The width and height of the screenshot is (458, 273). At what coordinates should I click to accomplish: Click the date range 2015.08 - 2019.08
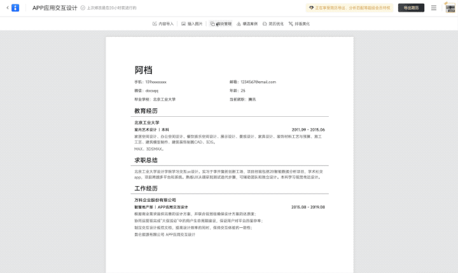point(308,207)
